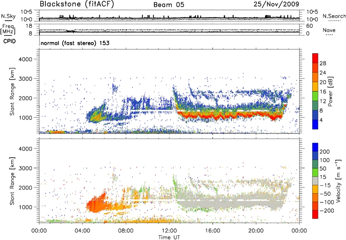The width and height of the screenshot is (346, 240).
Task: Select the 'Freq. [MHz]' axis label
Action: 8,29
